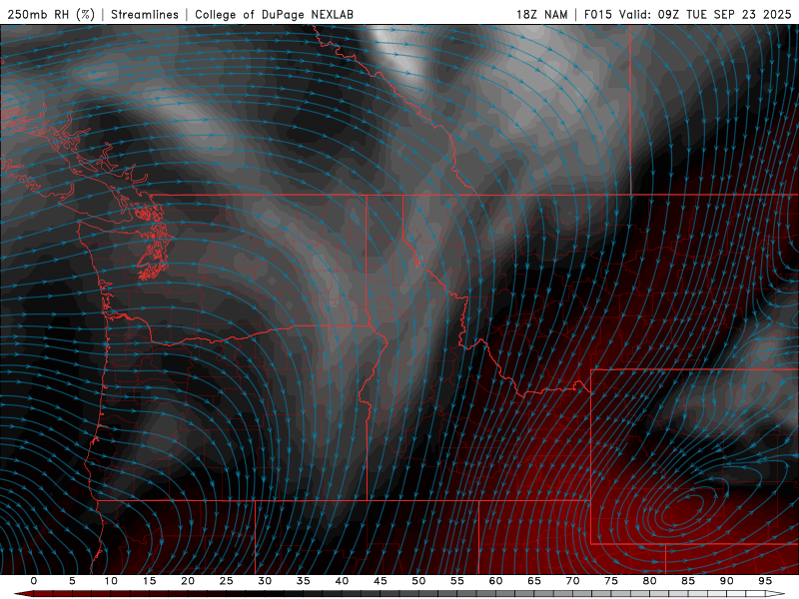Click the 'College of DuPage NEXLAB' text
The height and width of the screenshot is (599, 799).
(x=274, y=14)
